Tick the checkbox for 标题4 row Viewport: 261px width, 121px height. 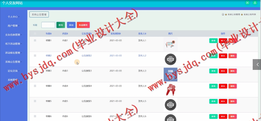point(35,86)
